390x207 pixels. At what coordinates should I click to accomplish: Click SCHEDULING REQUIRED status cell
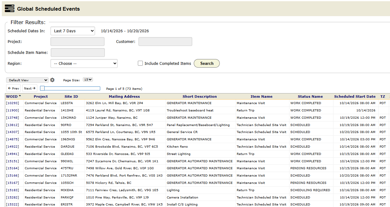point(310,190)
